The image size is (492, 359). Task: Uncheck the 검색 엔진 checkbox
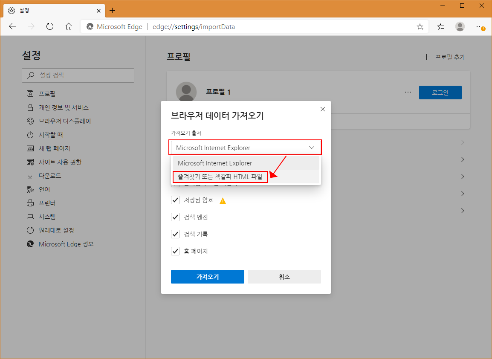click(x=175, y=217)
